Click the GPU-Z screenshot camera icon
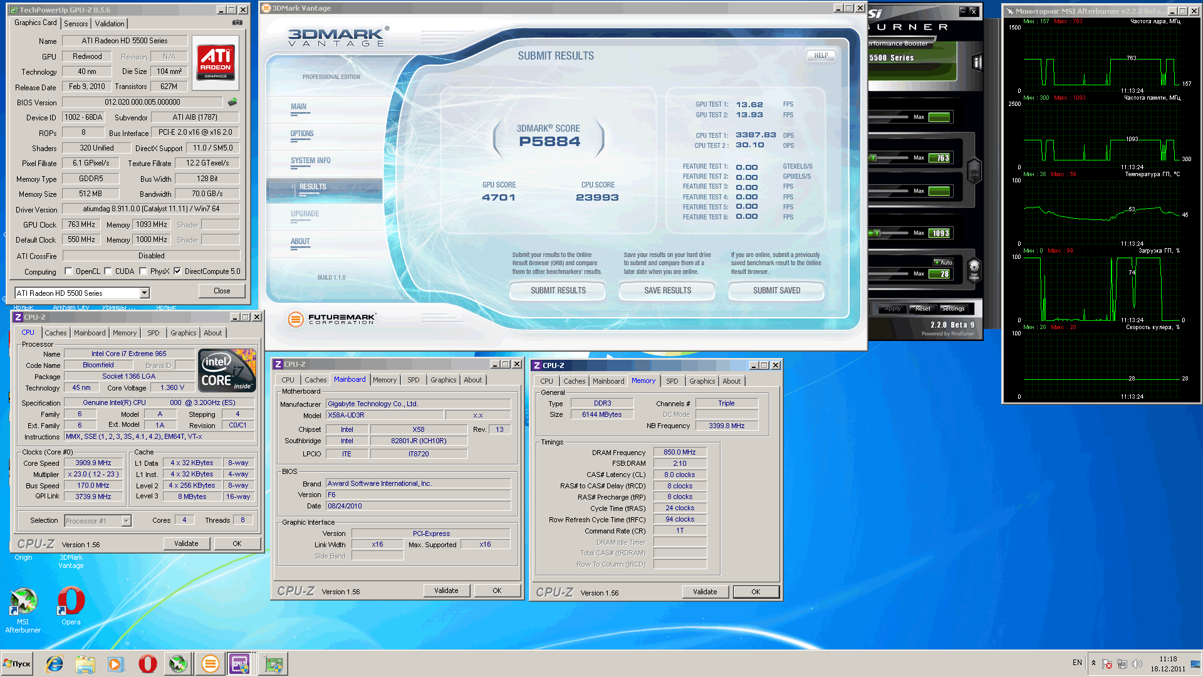Image resolution: width=1203 pixels, height=677 pixels. pyautogui.click(x=237, y=23)
